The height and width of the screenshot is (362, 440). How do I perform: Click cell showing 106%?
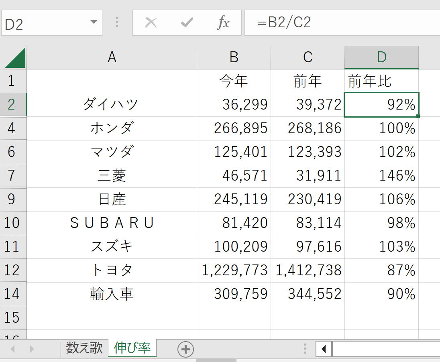point(382,199)
